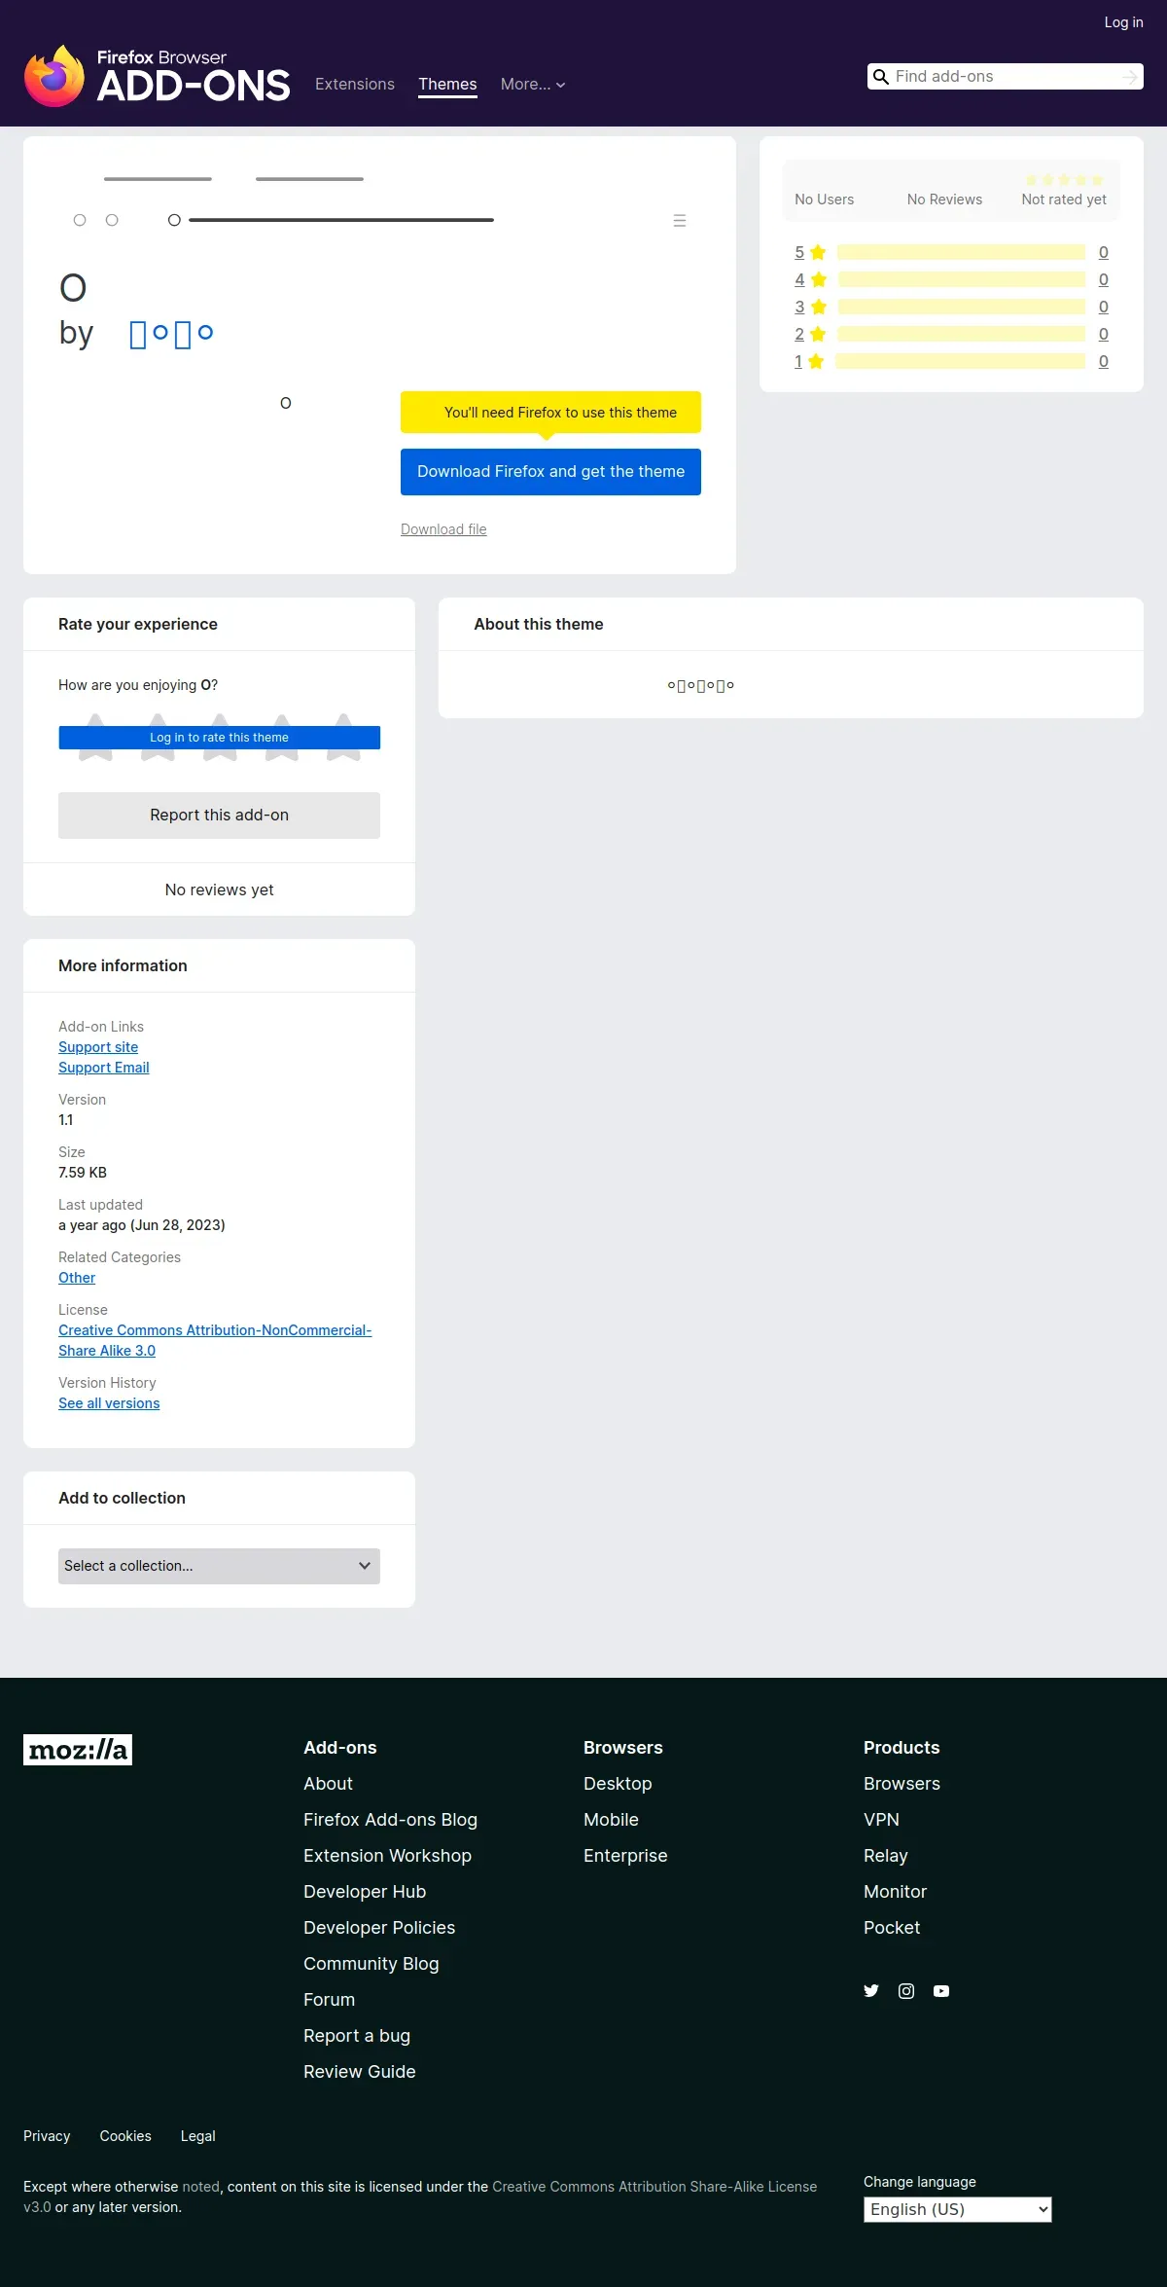Viewport: 1167px width, 2287px height.
Task: Click the 5-star rating bar
Action: click(x=961, y=252)
